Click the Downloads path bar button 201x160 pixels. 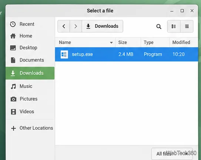(103, 26)
